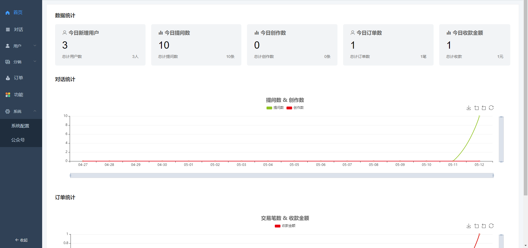Save 交易笔数 & 收款金额 chart as image
The width and height of the screenshot is (528, 248).
point(469,226)
